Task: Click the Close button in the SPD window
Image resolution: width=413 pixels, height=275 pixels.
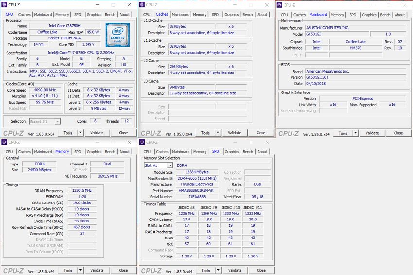Action: click(x=261, y=270)
